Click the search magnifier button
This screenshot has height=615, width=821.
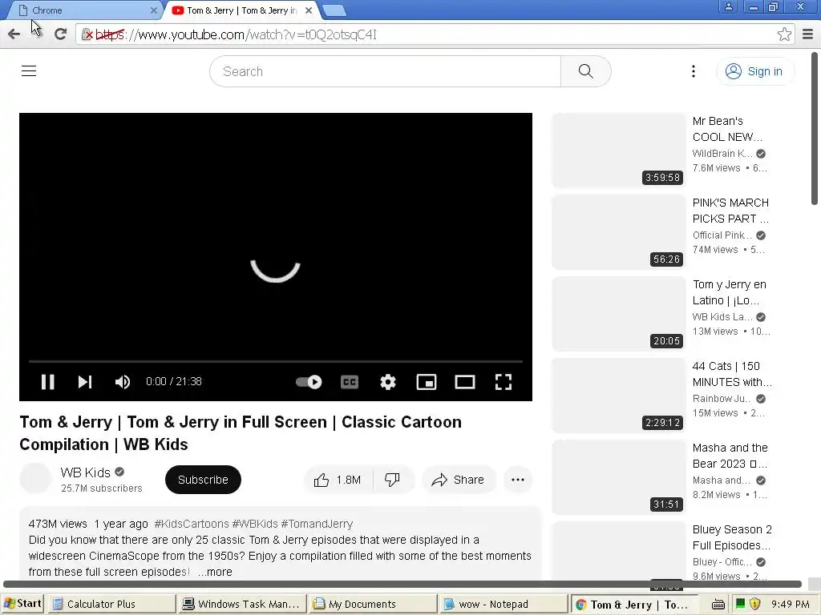point(586,71)
